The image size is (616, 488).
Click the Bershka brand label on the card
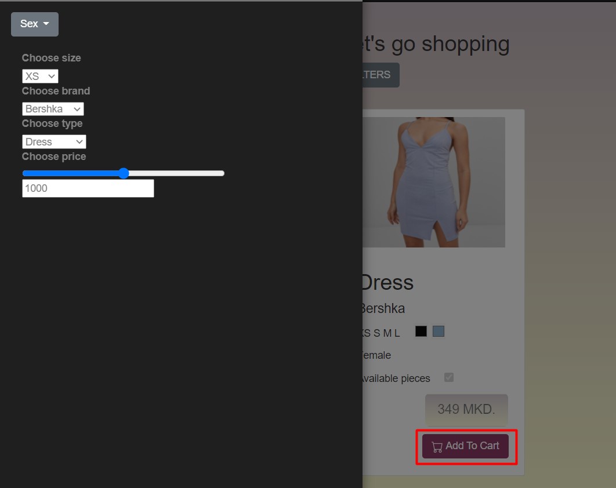(383, 308)
